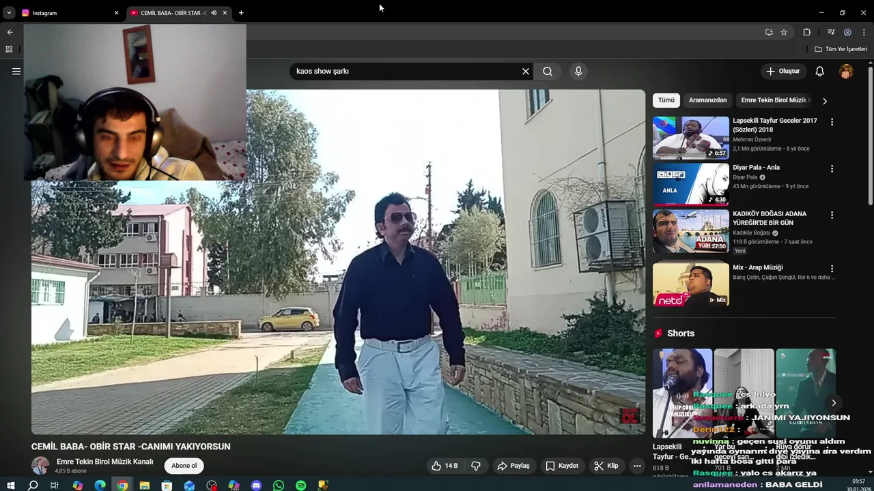Screen dimensions: 874x491
Task: Open the Diyar Pala - Anla thumbnail
Action: tap(690, 184)
